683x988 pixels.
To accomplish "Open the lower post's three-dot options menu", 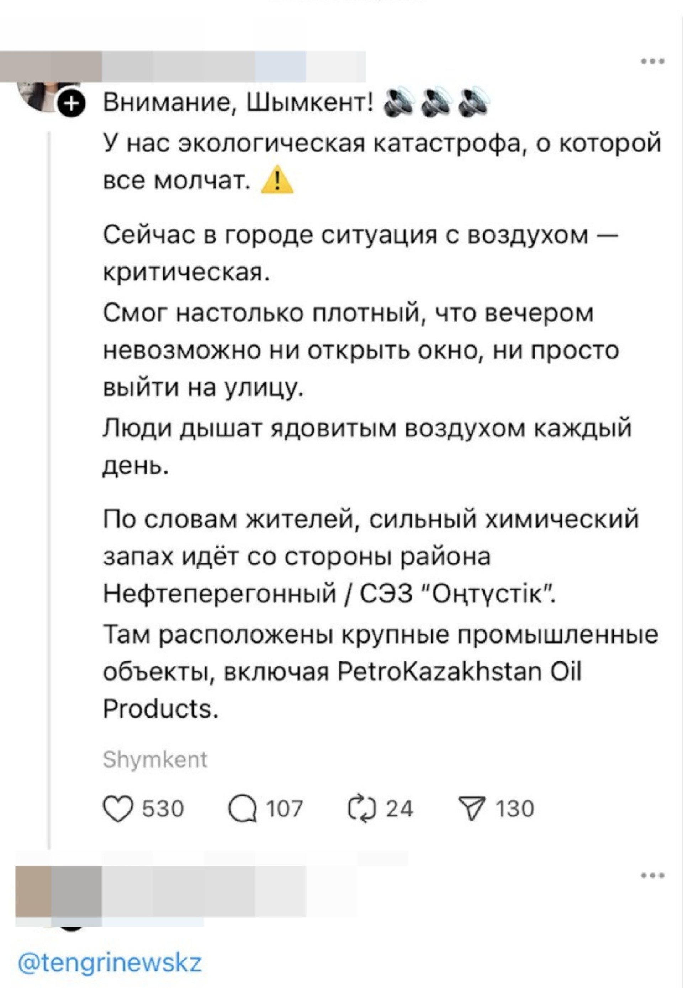I will [653, 876].
